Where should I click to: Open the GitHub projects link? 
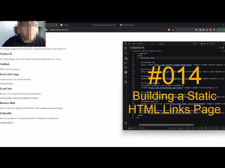[17, 69]
